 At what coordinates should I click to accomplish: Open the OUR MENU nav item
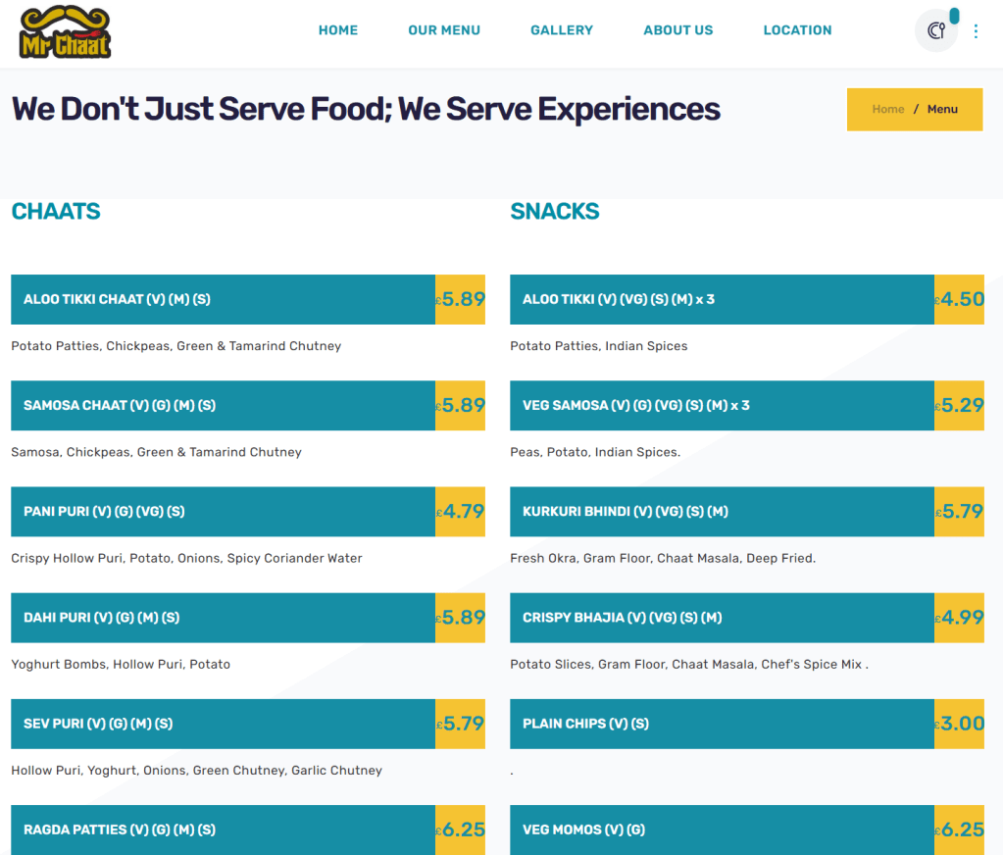click(x=444, y=30)
